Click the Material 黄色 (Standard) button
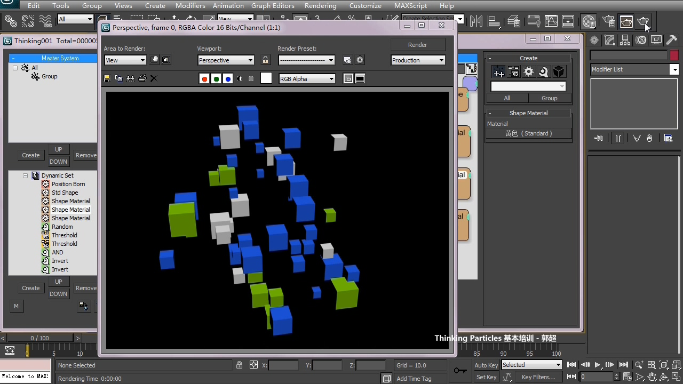This screenshot has width=683, height=384. pyautogui.click(x=529, y=133)
